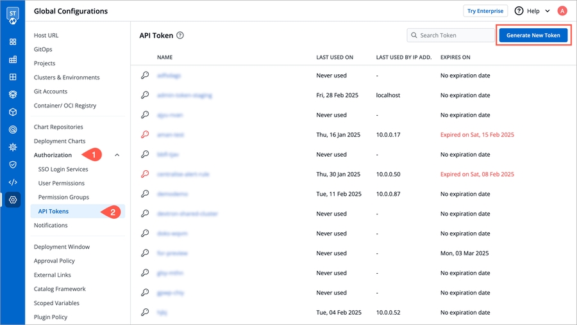Open the user avatar icon labeled A
577x325 pixels.
click(562, 11)
